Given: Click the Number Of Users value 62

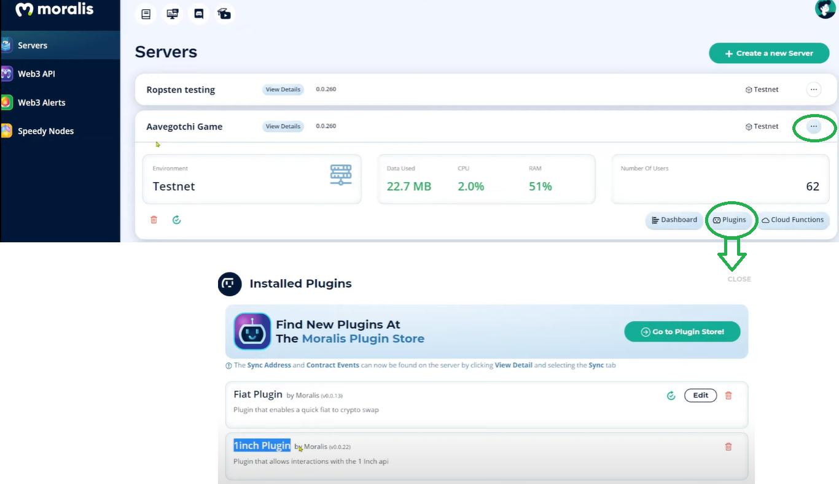Looking at the screenshot, I should coord(813,186).
